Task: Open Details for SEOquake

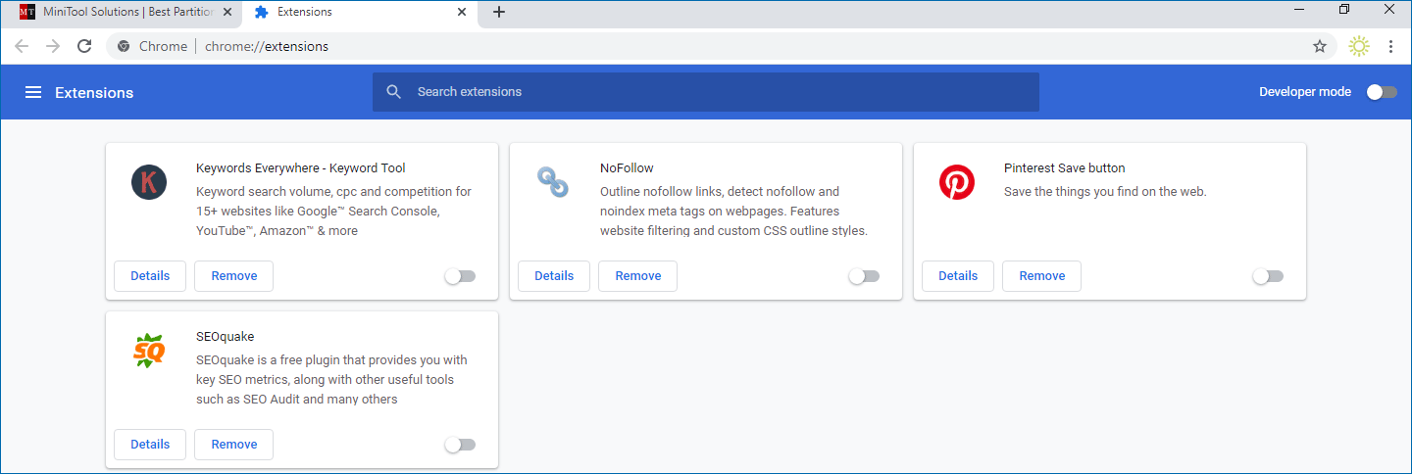Action: (150, 445)
